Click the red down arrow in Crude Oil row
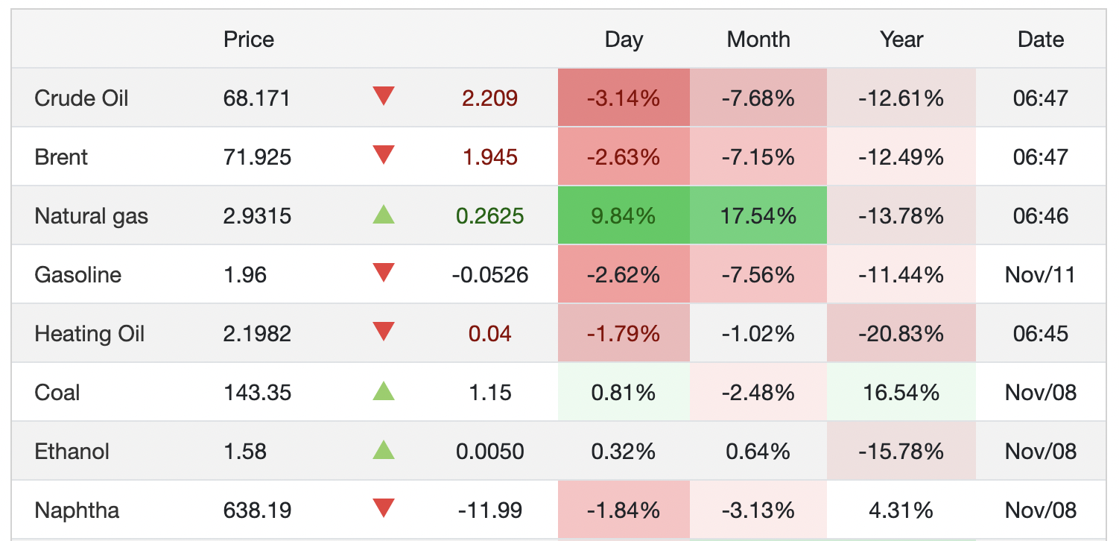 coord(383,96)
